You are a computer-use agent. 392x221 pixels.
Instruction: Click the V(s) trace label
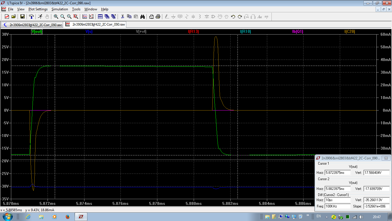tap(89, 31)
